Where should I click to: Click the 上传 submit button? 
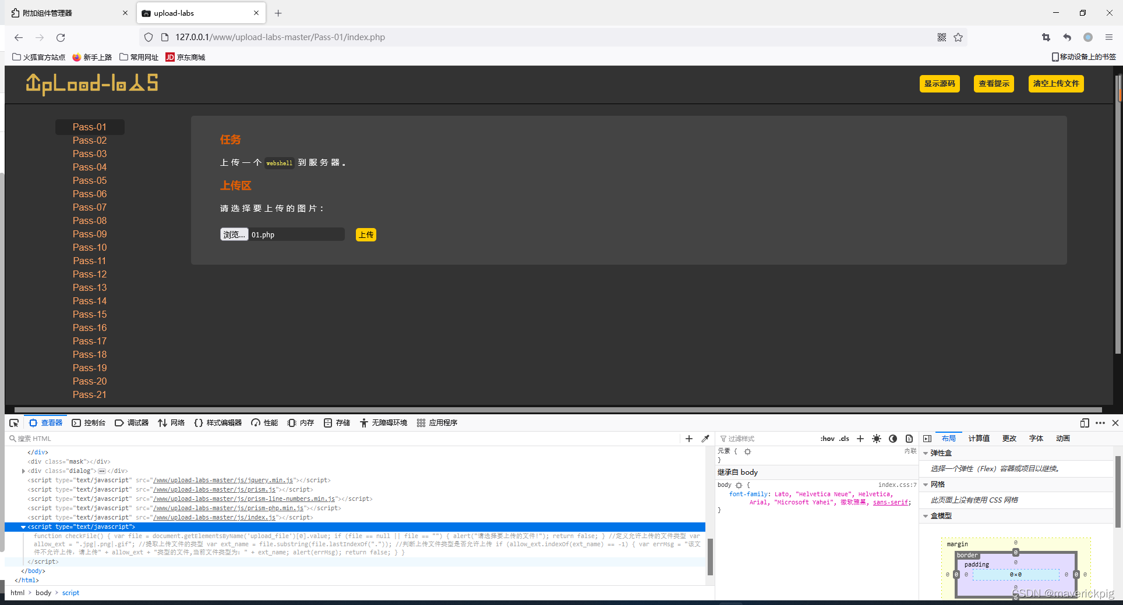pos(366,234)
